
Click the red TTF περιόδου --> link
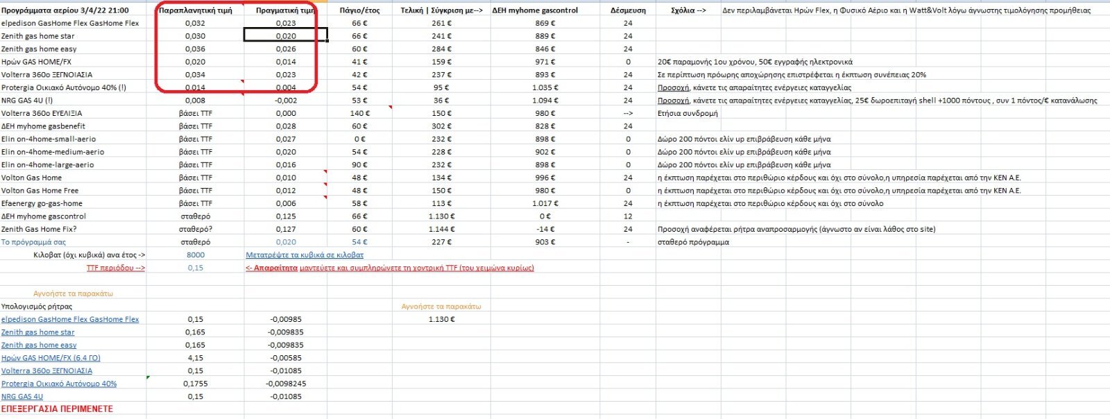tap(116, 268)
